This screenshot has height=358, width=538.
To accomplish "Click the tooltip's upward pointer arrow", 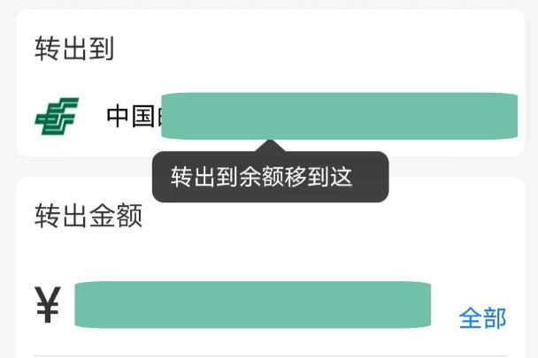I will coord(271,146).
